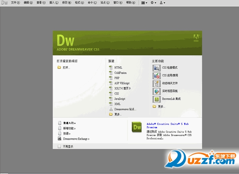The width and height of the screenshot is (239, 174).
Task: Click the Adobe logo in welcome banner
Action: pyautogui.click(x=196, y=38)
